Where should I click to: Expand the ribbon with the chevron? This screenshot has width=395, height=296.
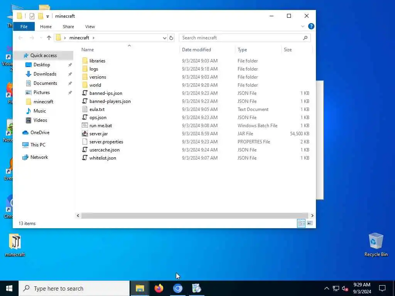point(302,27)
